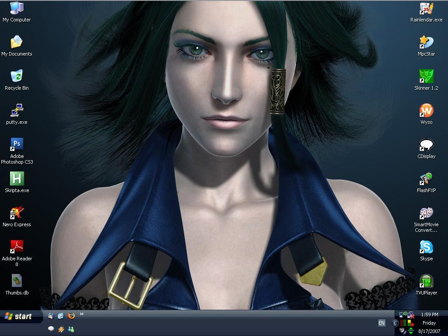This screenshot has height=336, width=448.
Task: Select the putty.exe desktop icon
Action: click(x=17, y=114)
